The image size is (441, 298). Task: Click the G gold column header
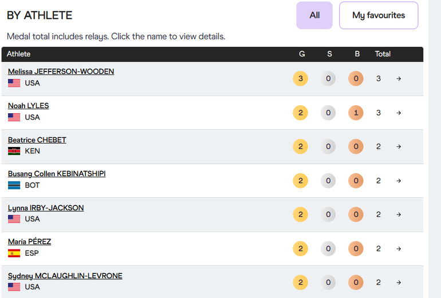pyautogui.click(x=302, y=54)
